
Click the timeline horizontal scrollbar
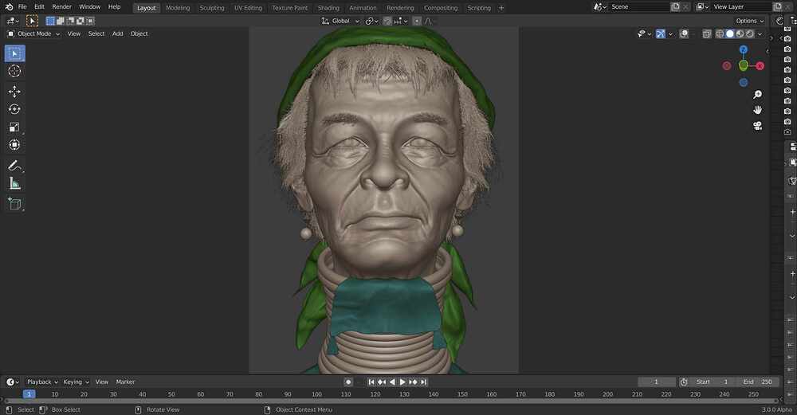click(391, 401)
